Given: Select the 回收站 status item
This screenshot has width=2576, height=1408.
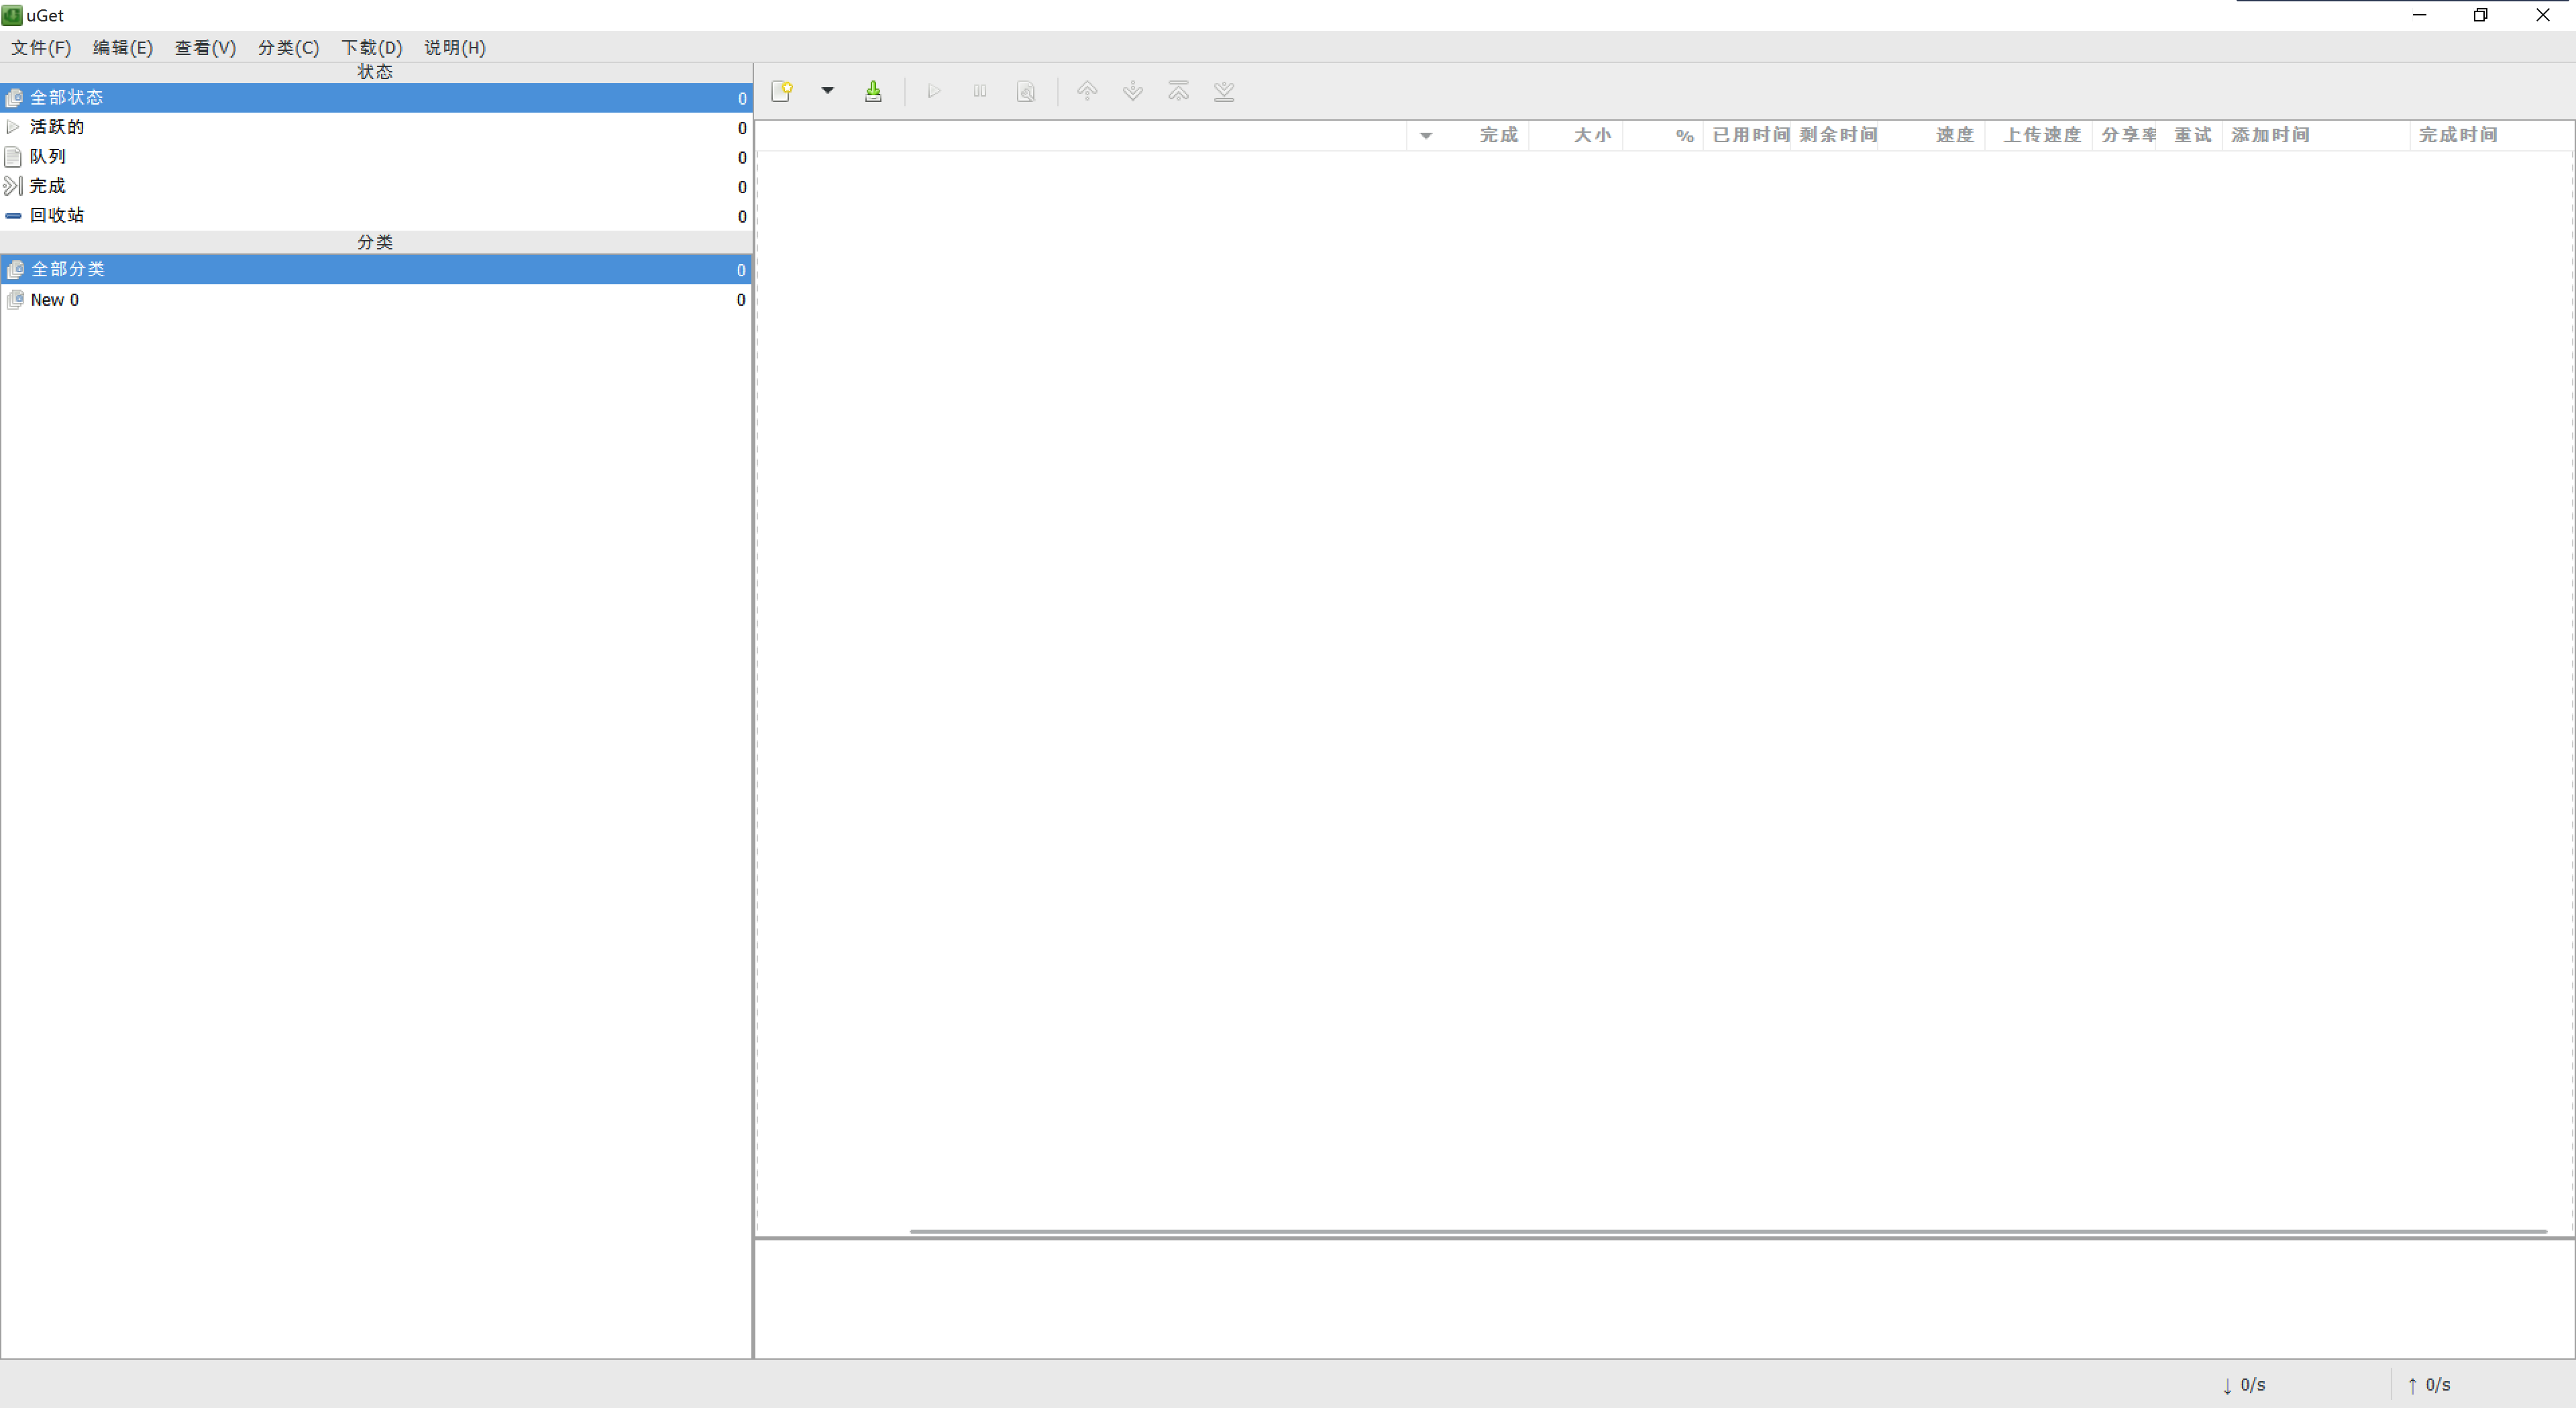Looking at the screenshot, I should click(x=57, y=216).
